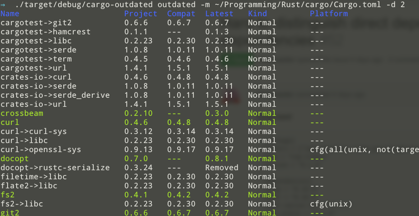
Task: Click project version 0.9.13 for curl->openssl-sys
Action: [x=139, y=150]
